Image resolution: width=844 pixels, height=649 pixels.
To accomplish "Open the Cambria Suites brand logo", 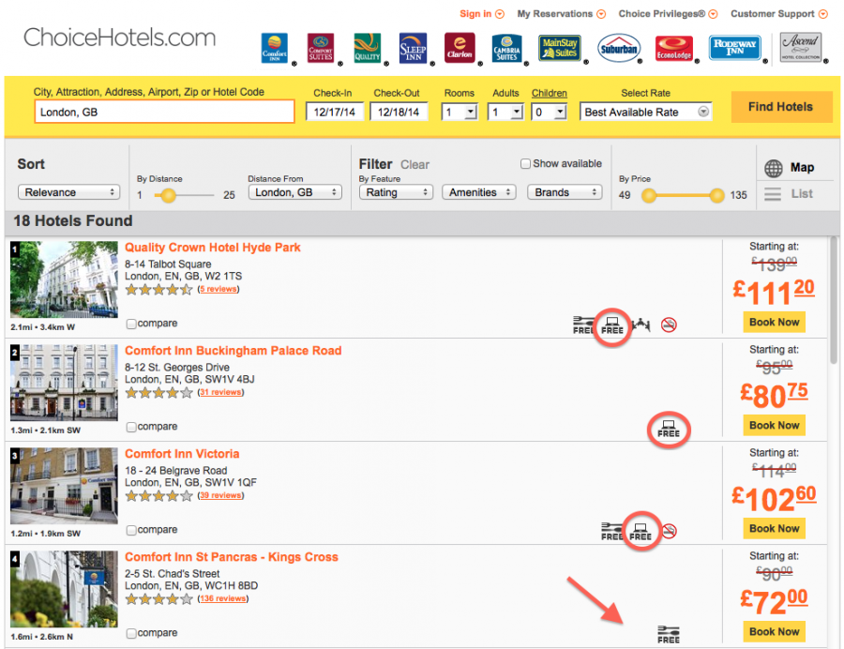I will [x=506, y=48].
